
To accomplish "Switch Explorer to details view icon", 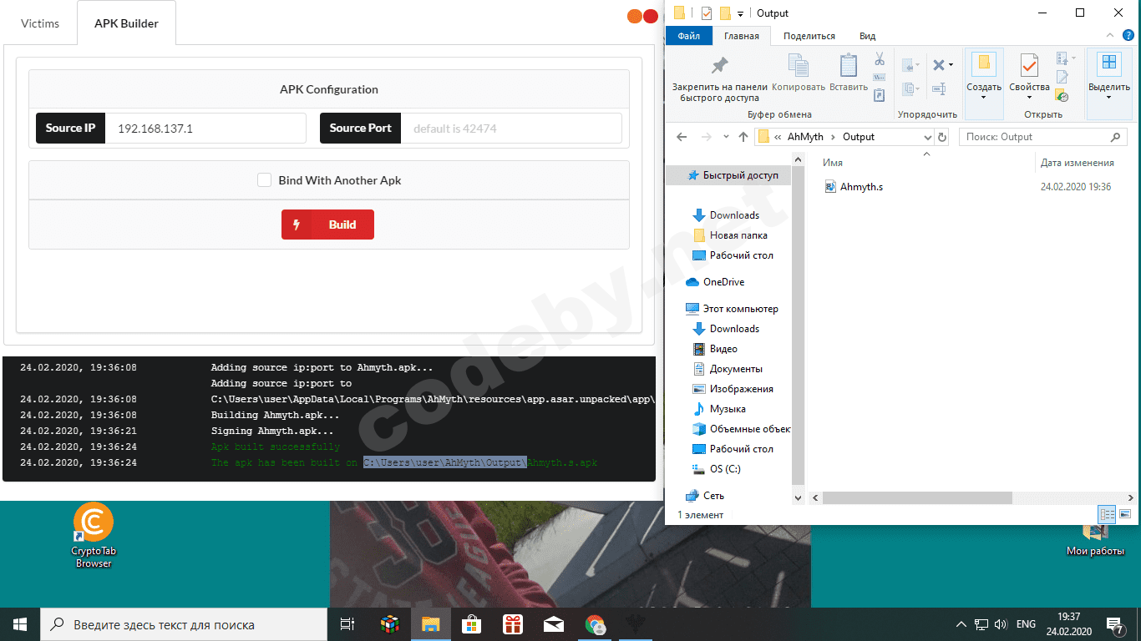I will 1107,514.
